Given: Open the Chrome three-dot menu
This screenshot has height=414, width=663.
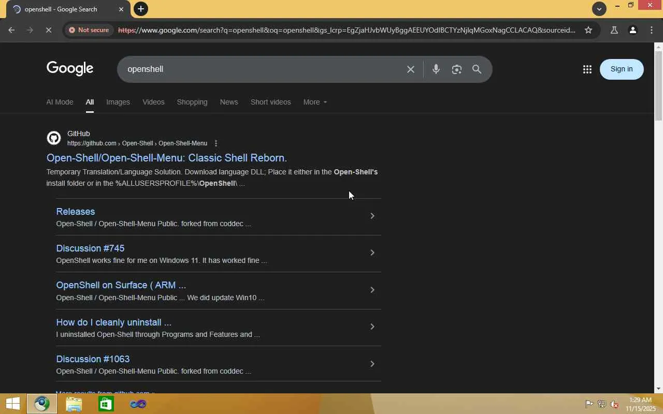Looking at the screenshot, I should click(x=652, y=30).
